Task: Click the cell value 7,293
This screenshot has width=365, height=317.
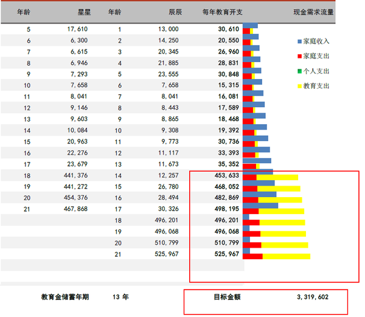Action: [79, 74]
